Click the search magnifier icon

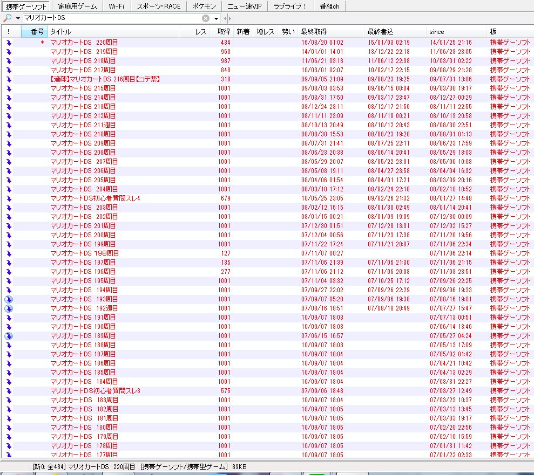[x=7, y=18]
